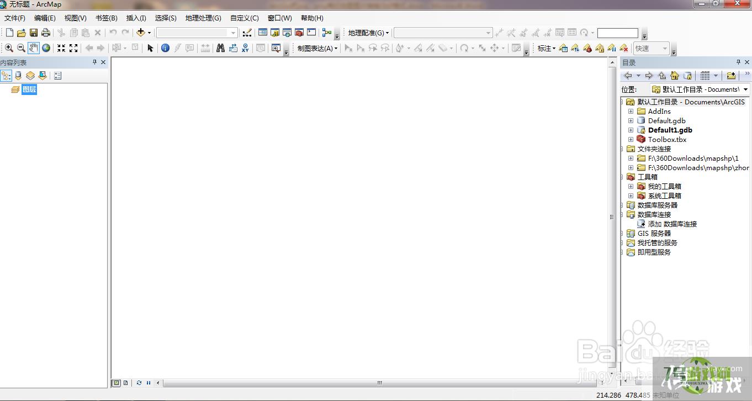The image size is (752, 401).
Task: Pause drawing at map bottom
Action: point(149,383)
